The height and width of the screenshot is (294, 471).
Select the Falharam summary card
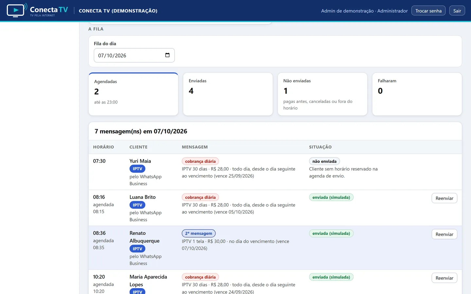pos(417,94)
